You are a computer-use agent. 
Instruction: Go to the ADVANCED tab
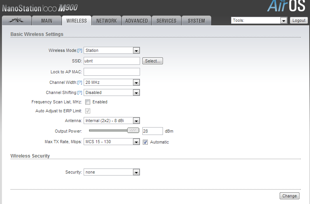(x=137, y=21)
